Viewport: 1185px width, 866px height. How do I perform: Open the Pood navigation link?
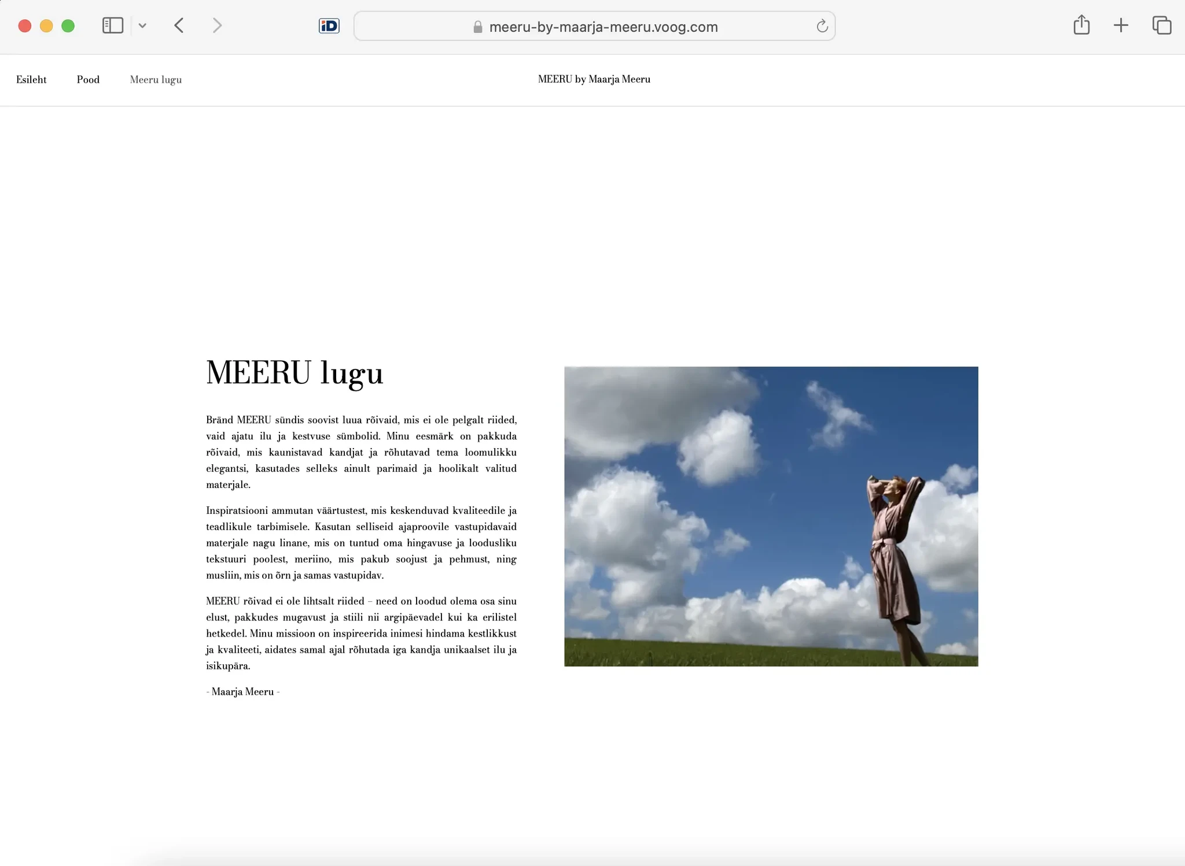[x=88, y=80]
